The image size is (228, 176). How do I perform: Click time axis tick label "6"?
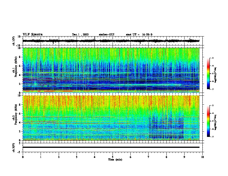pos(130,157)
